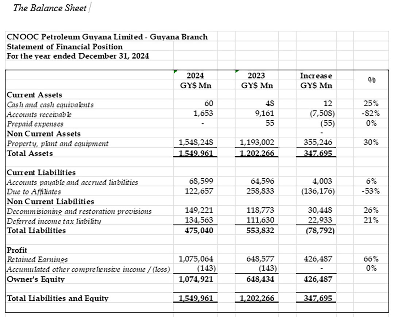Select 'Decommisioning and restoration provisions' label

point(79,212)
